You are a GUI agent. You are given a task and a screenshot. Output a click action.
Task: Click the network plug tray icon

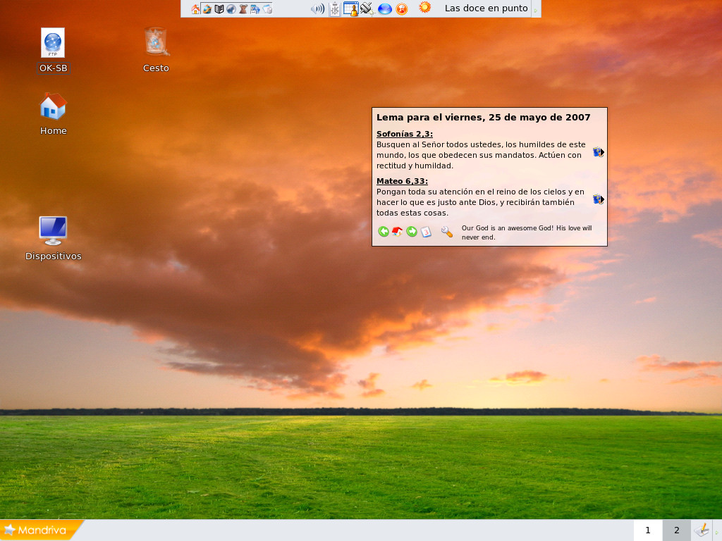click(x=367, y=8)
